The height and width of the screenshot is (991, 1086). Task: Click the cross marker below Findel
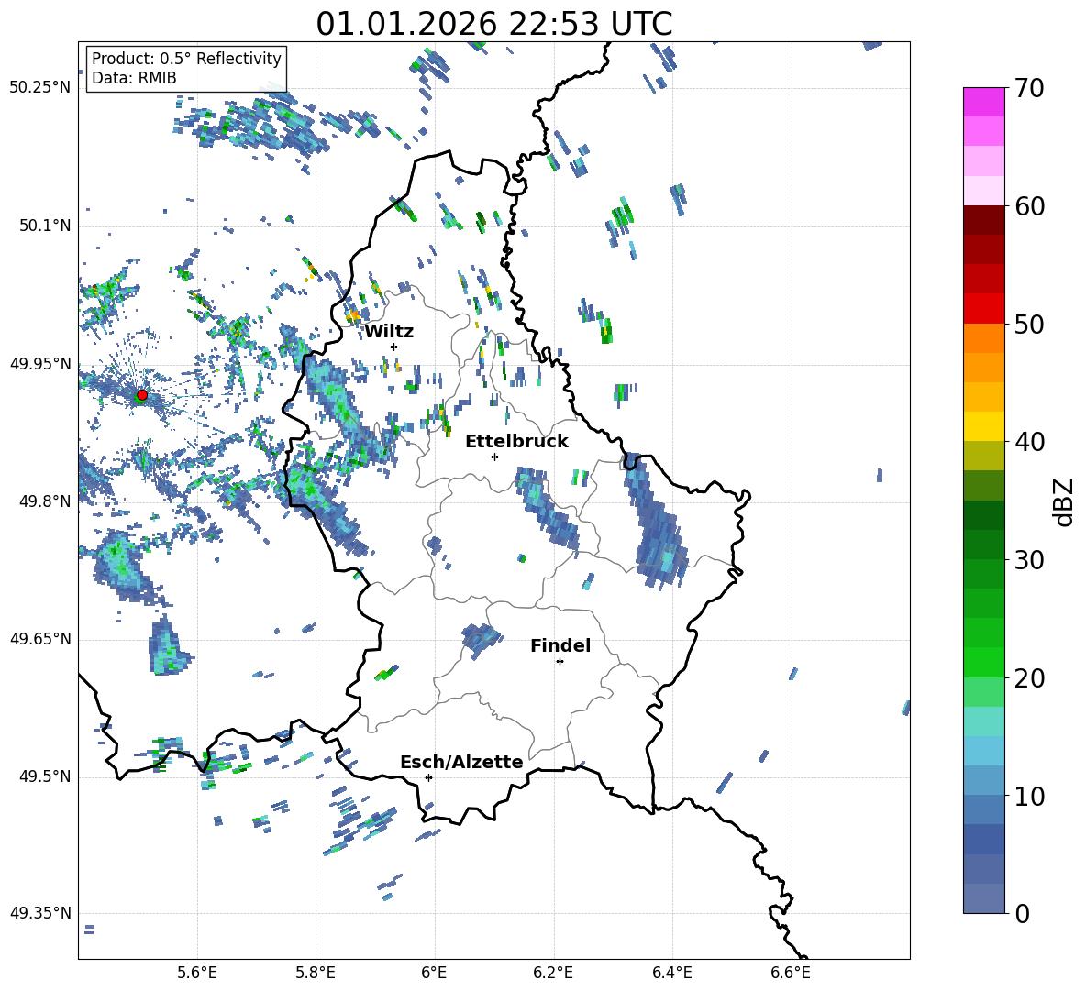click(x=560, y=662)
